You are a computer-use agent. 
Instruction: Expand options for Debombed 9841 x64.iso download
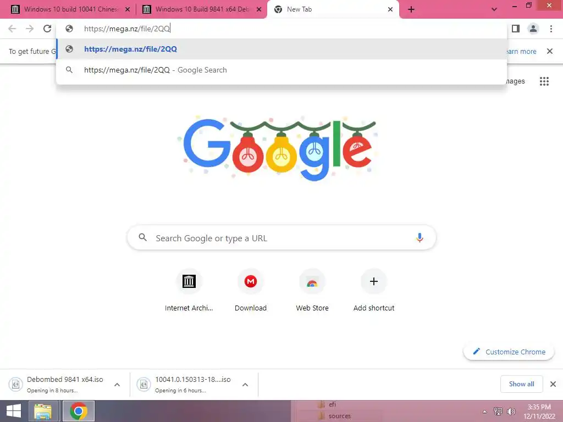[117, 384]
